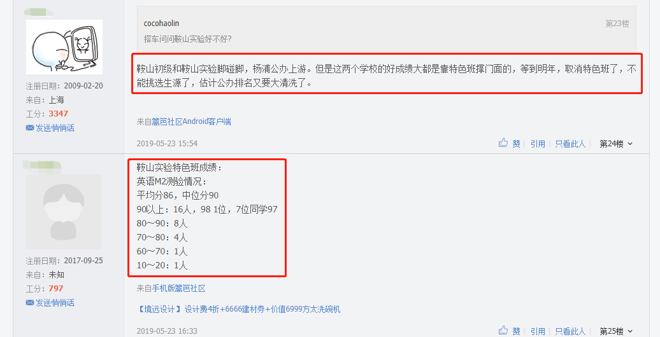
Task: Send 发送悄悄话 to the 上海 user
Action: pos(55,128)
